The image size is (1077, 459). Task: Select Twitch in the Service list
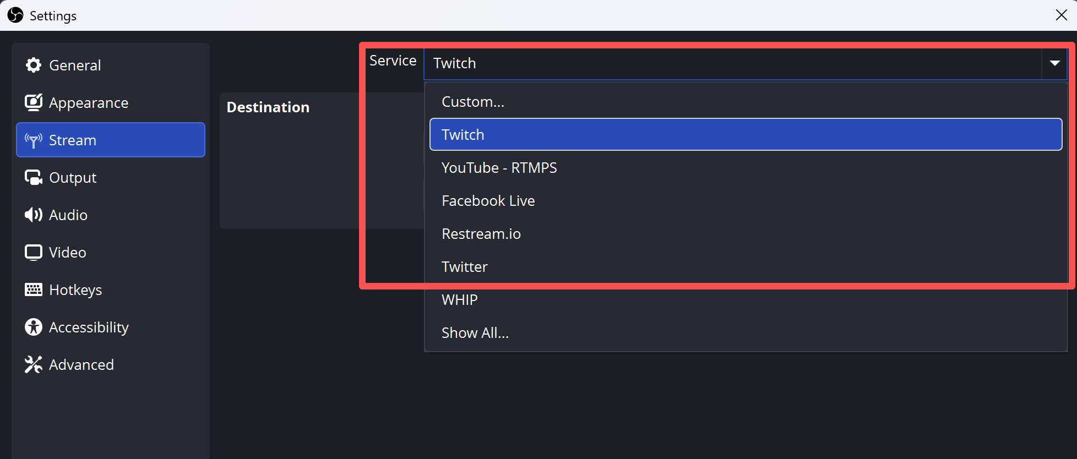tap(746, 134)
